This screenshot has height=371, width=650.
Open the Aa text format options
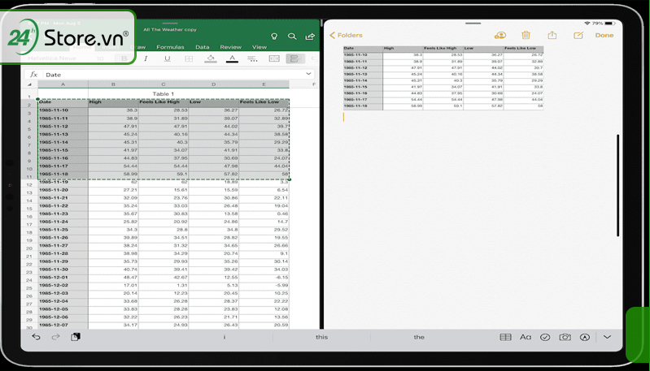[x=526, y=337]
